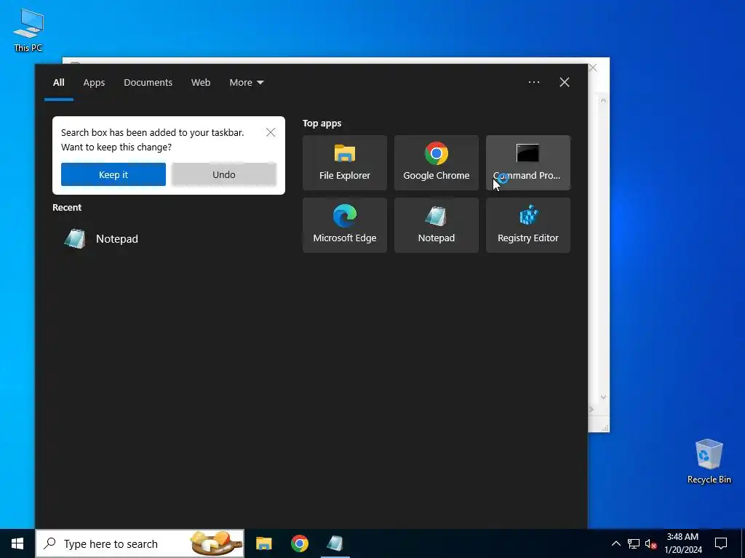Click the search highlight cheese image

[216, 543]
